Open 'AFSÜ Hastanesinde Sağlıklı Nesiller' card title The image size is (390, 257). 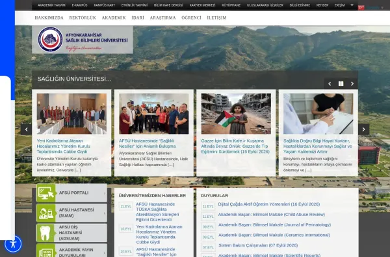click(148, 143)
